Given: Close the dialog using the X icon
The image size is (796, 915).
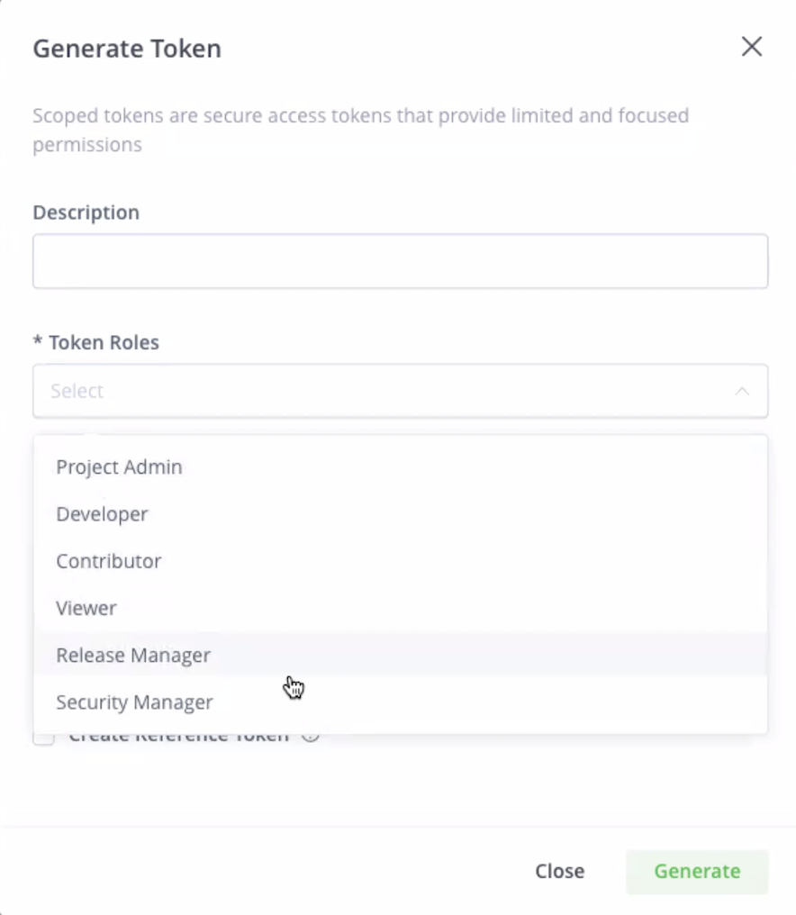Looking at the screenshot, I should point(752,47).
